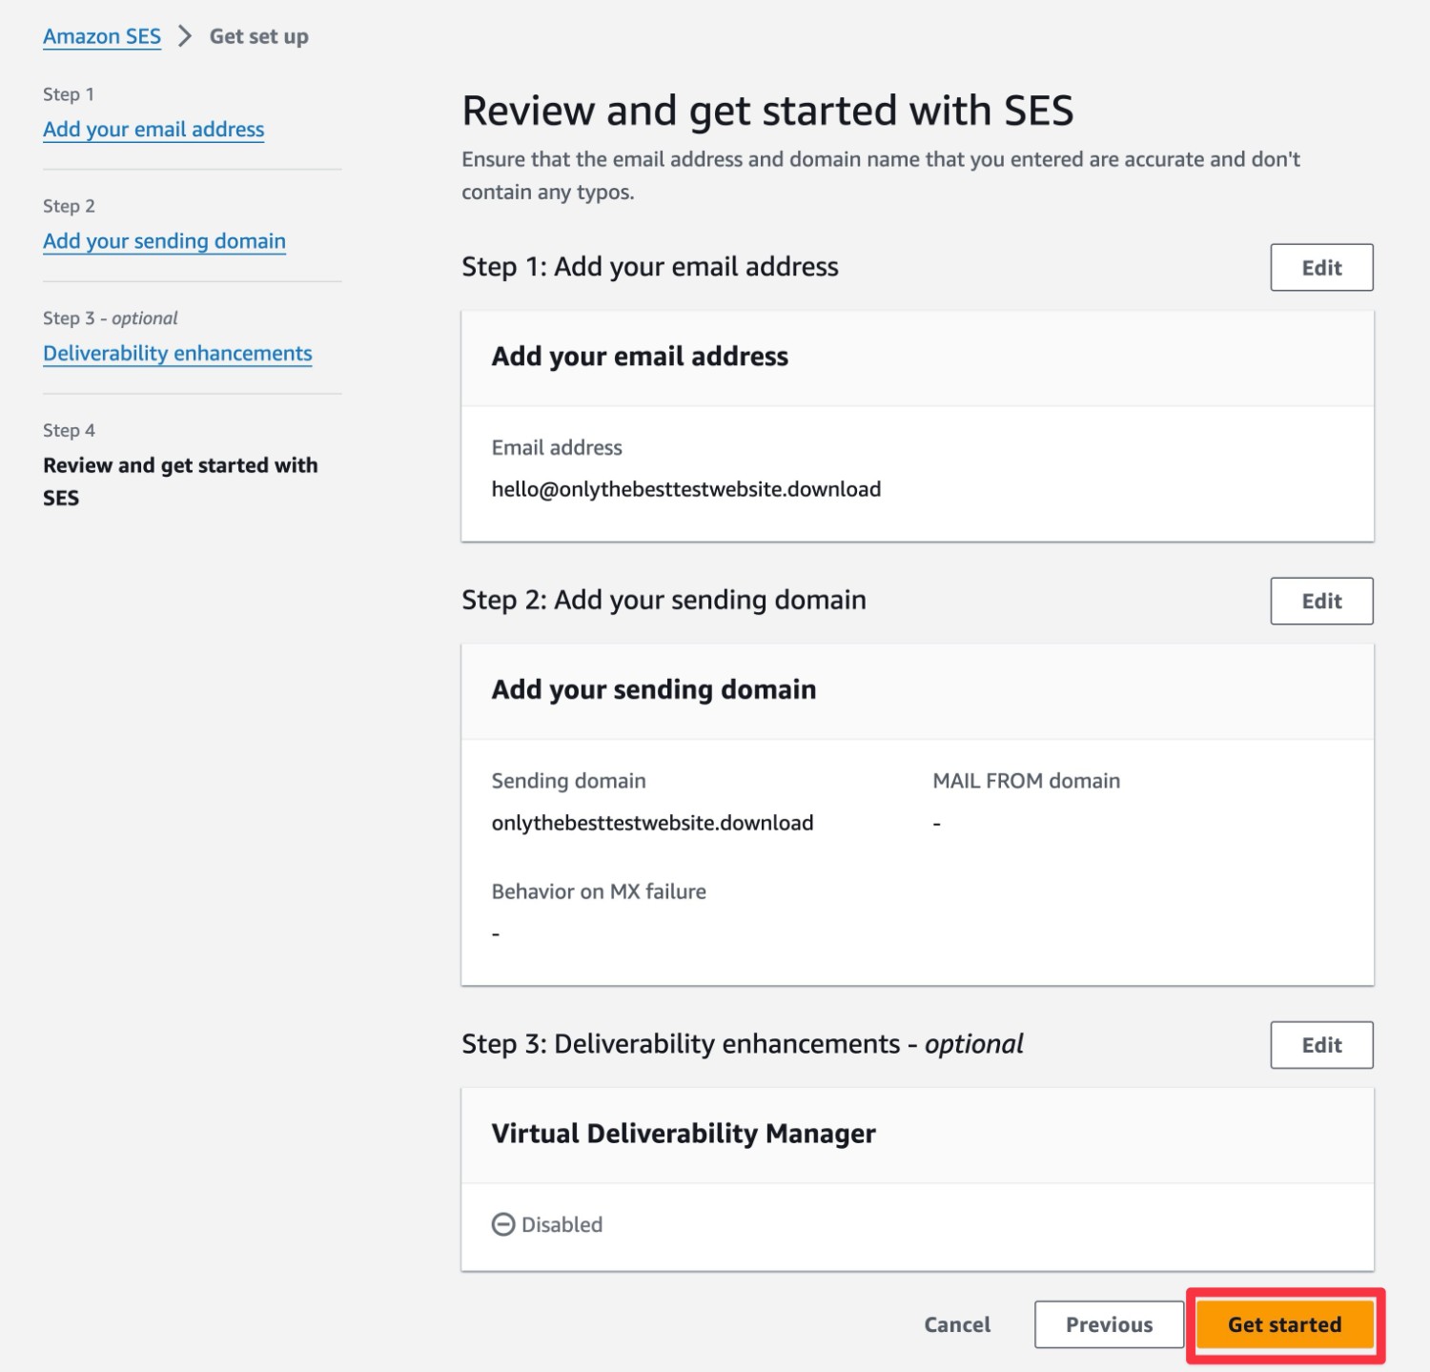Click the Cancel button
This screenshot has width=1430, height=1372.
point(957,1324)
